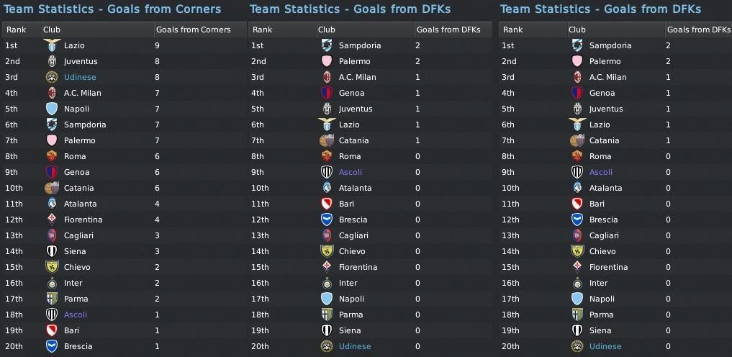732x357 pixels.
Task: Click Sampdoria badge in the middle DFKs table
Action: coord(326,45)
